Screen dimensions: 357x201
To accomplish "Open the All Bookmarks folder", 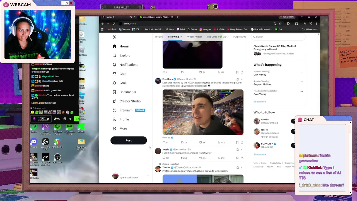I will coord(310,29).
